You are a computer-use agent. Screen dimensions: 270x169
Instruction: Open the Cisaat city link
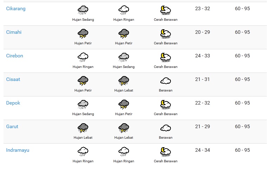[13, 79]
